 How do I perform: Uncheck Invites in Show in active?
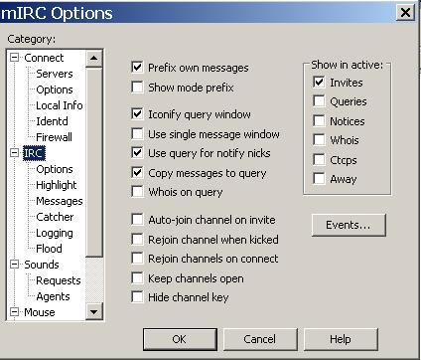(x=319, y=82)
